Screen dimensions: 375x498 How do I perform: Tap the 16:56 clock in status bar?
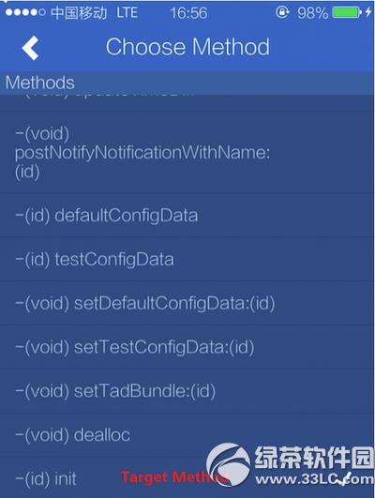(188, 13)
